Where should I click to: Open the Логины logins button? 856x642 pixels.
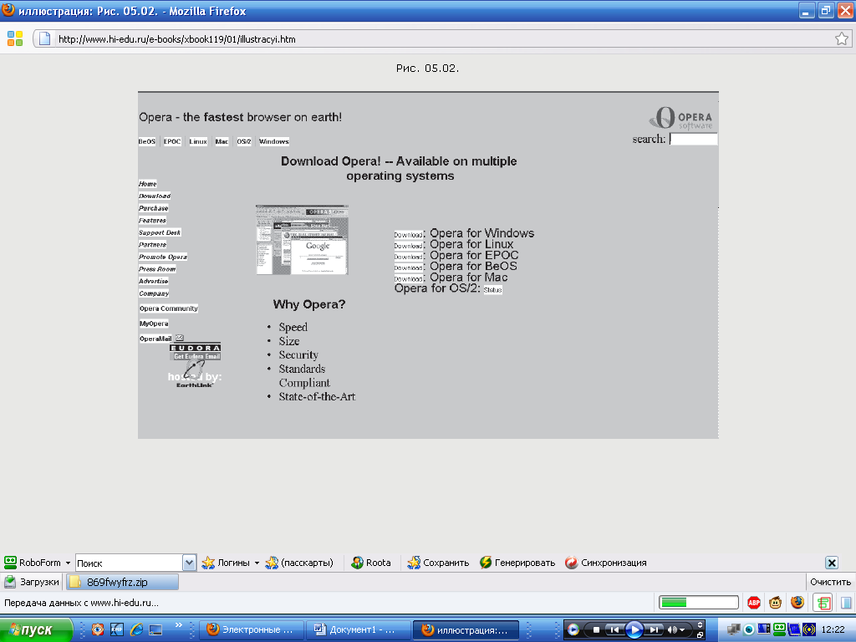pyautogui.click(x=226, y=563)
